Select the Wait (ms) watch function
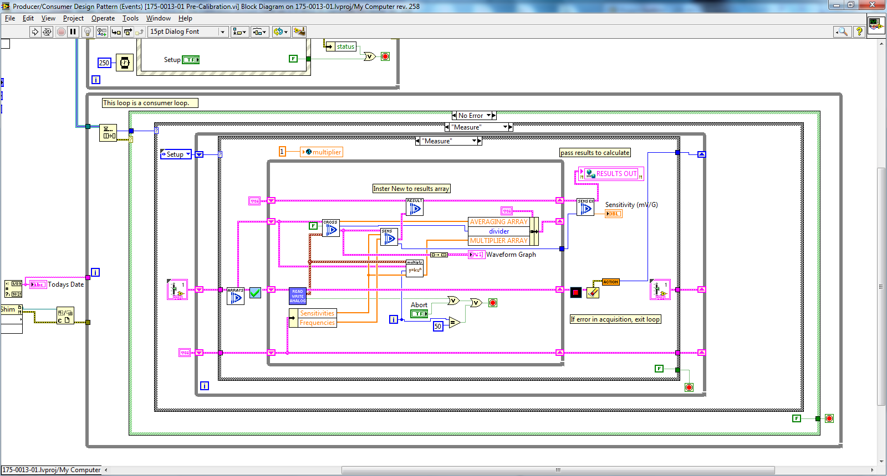The width and height of the screenshot is (887, 476). click(125, 63)
